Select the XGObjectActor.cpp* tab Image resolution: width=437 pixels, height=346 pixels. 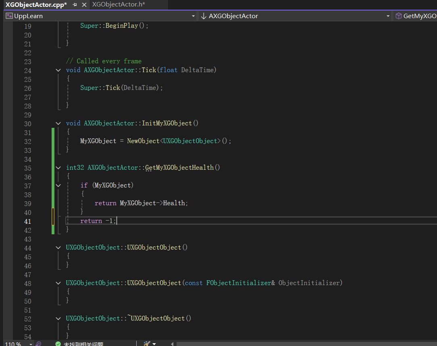tap(36, 4)
